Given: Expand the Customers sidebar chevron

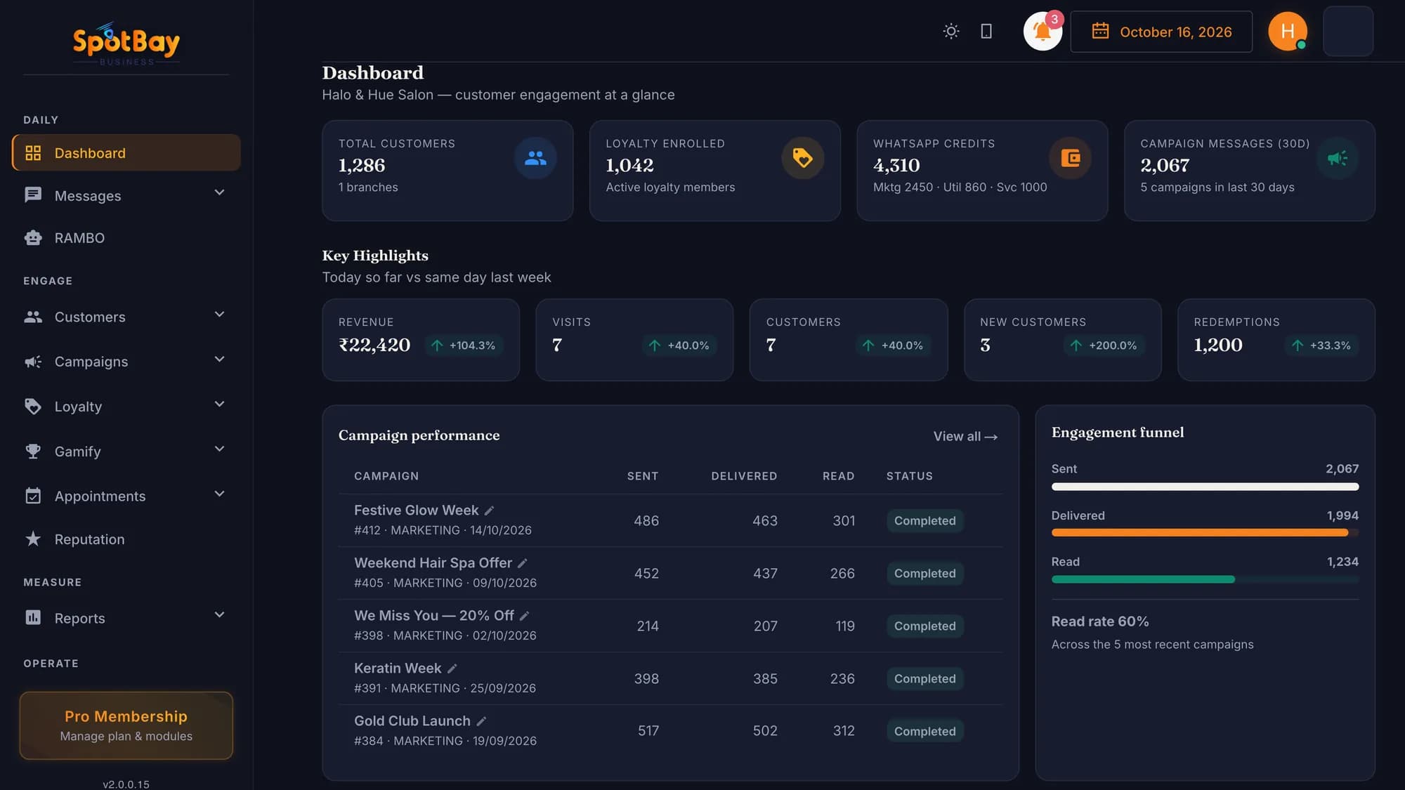Looking at the screenshot, I should click(219, 315).
